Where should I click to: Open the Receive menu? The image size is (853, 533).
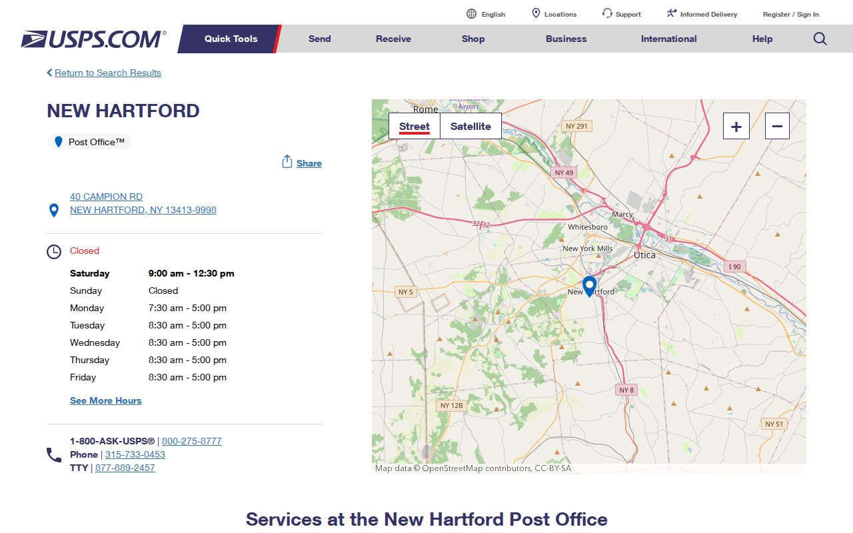coord(393,39)
